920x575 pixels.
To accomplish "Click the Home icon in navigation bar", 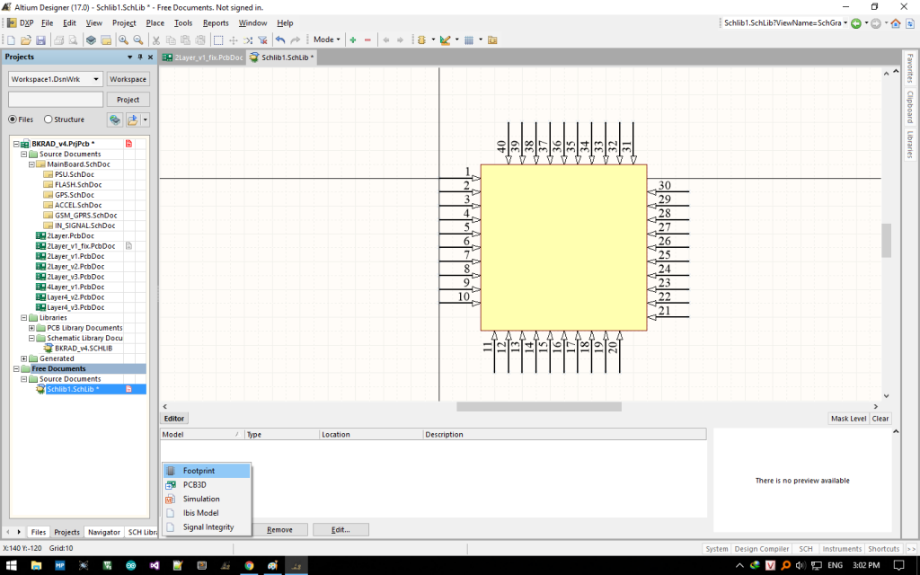I will pos(896,22).
